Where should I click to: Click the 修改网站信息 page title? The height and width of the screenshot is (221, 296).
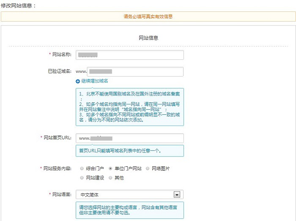[x=19, y=6]
